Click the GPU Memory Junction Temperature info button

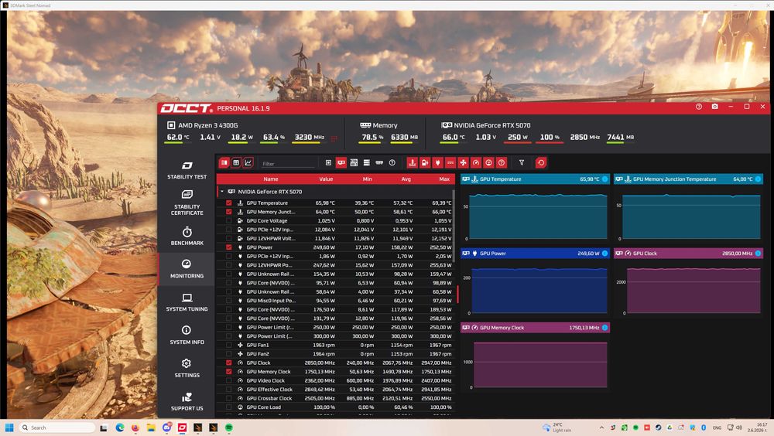coord(758,179)
